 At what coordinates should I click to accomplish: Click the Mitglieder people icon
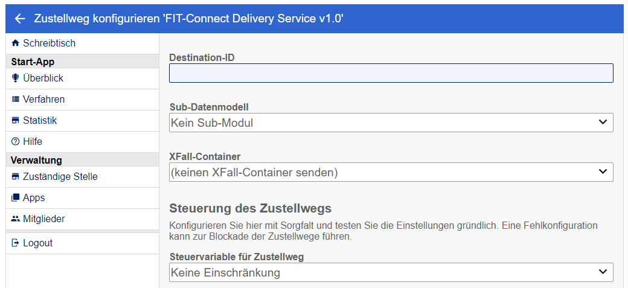pos(16,219)
